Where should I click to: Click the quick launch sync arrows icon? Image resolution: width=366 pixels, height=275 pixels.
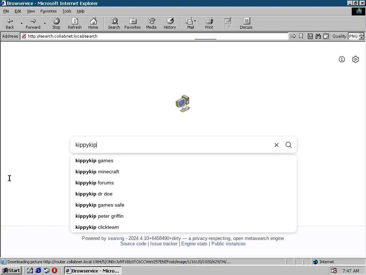tap(46, 271)
